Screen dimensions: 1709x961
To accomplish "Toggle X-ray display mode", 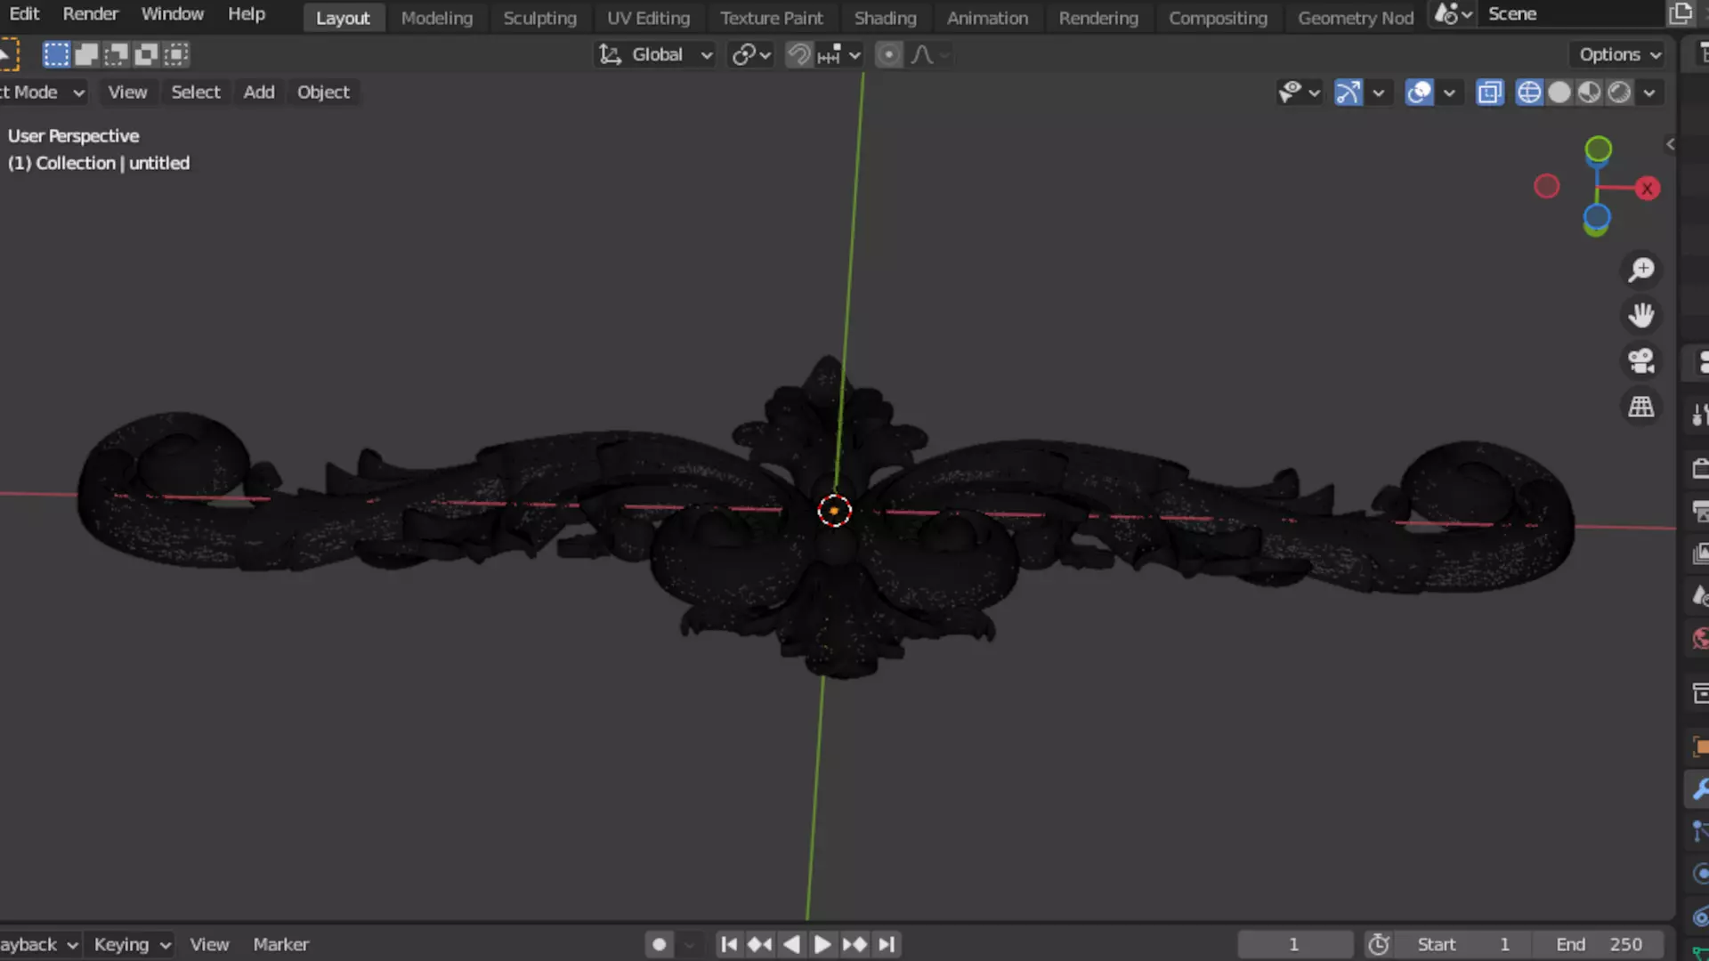I will coord(1489,93).
